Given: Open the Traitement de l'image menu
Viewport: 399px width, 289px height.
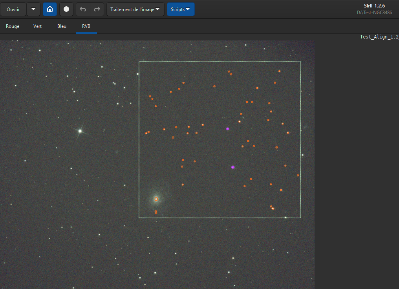Looking at the screenshot, I should click(x=135, y=9).
